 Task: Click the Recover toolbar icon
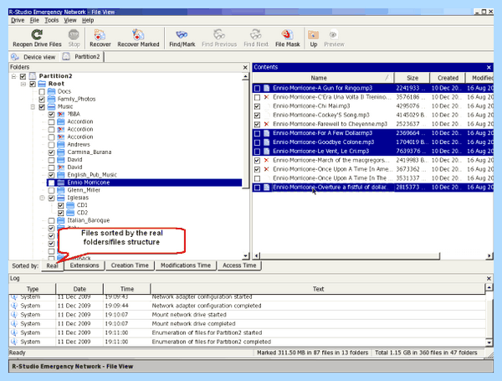tap(100, 34)
